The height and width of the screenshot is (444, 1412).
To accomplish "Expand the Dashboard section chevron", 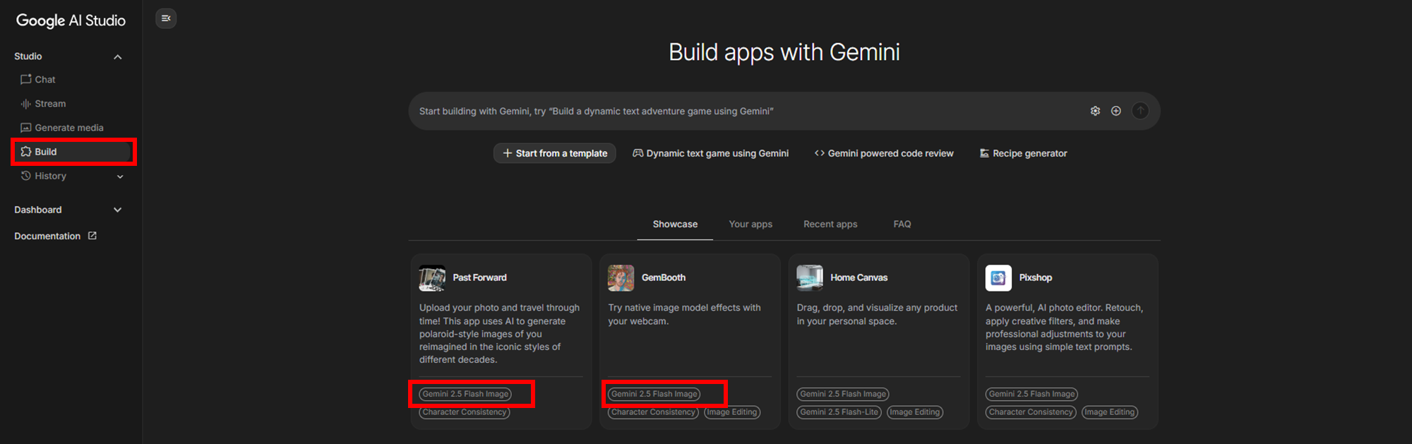I will (x=118, y=210).
